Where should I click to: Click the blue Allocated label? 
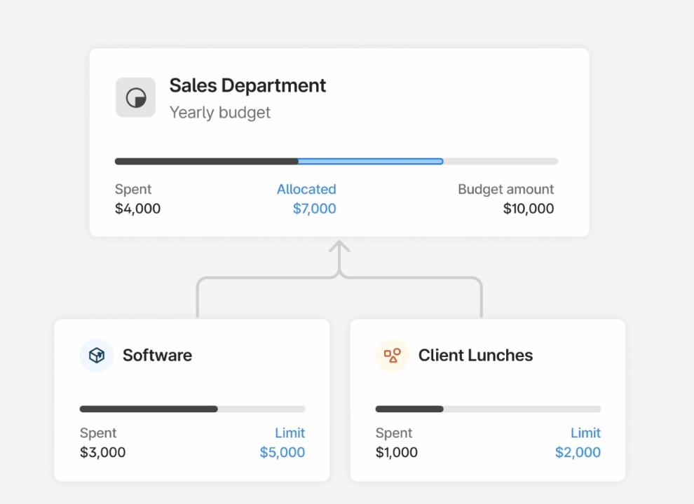coord(306,189)
